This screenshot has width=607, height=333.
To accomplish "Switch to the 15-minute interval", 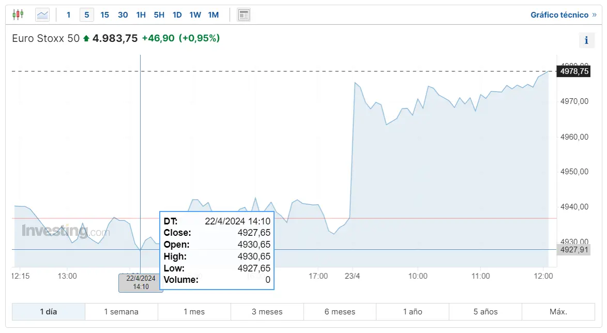I will (104, 14).
